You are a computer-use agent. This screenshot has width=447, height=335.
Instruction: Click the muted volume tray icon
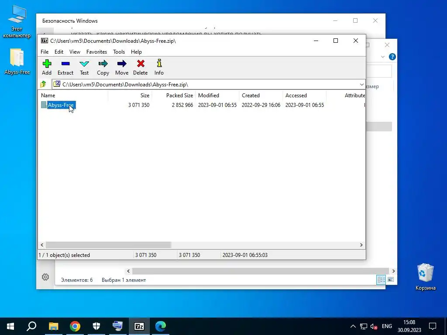click(374, 326)
